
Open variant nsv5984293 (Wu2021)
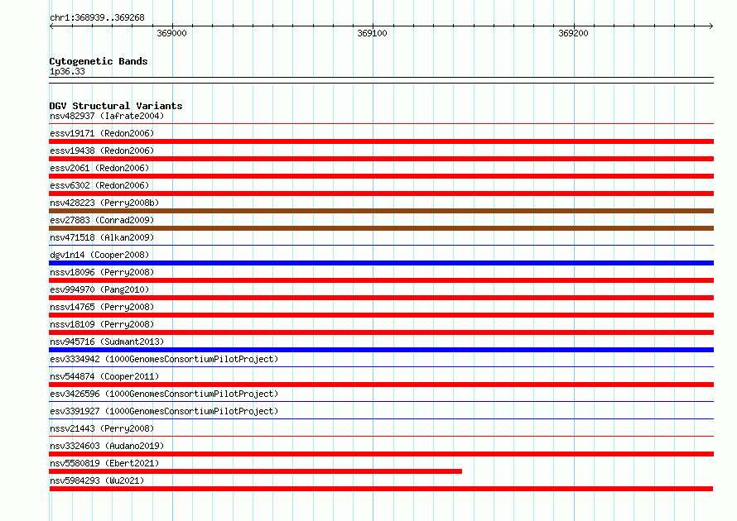point(97,480)
